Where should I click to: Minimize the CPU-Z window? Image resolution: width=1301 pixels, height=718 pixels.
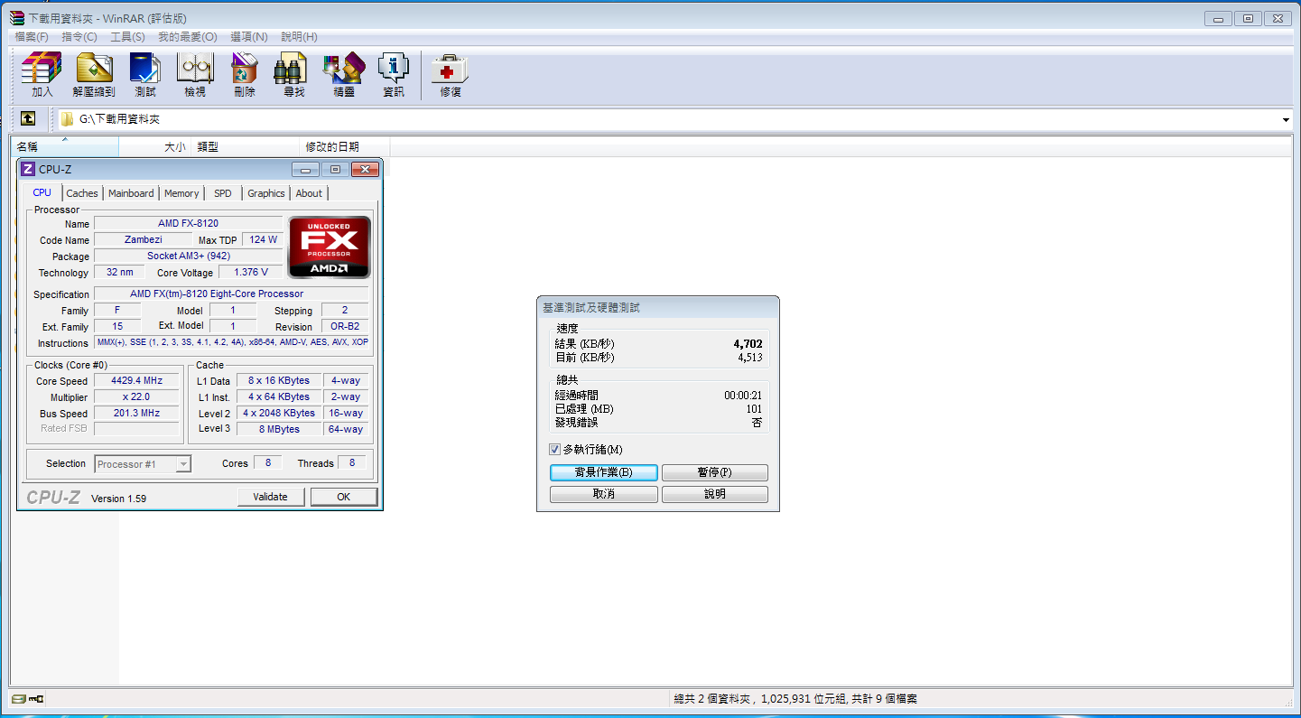pyautogui.click(x=305, y=169)
